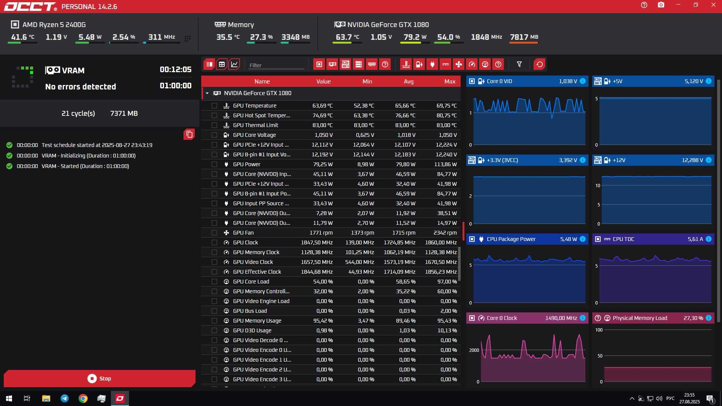Select GPU Thermal Limit row text
The height and width of the screenshot is (406, 722).
[x=256, y=125]
